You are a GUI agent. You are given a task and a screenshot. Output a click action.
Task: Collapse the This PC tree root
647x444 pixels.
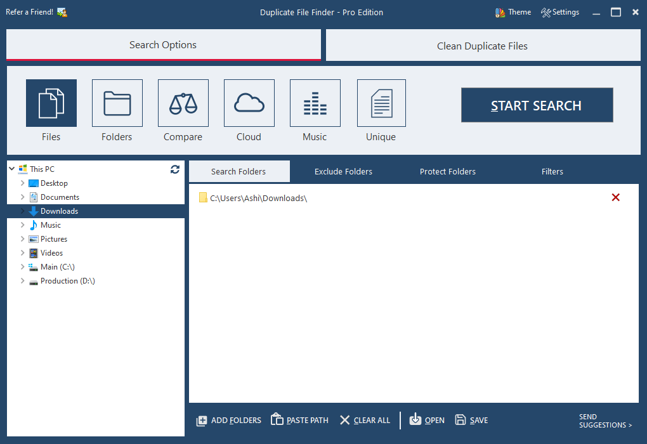pos(12,169)
